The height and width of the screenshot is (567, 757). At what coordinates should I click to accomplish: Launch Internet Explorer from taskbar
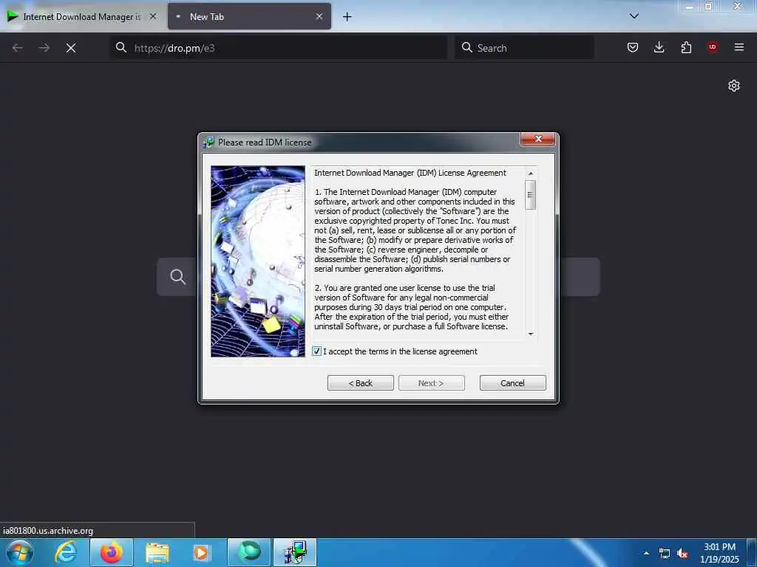point(66,552)
